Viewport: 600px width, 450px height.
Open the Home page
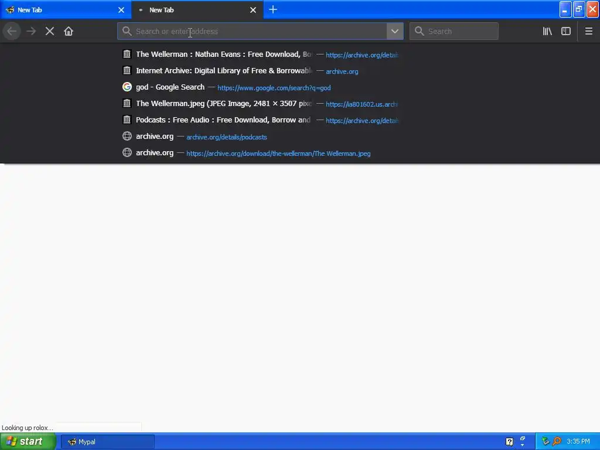[x=69, y=31]
